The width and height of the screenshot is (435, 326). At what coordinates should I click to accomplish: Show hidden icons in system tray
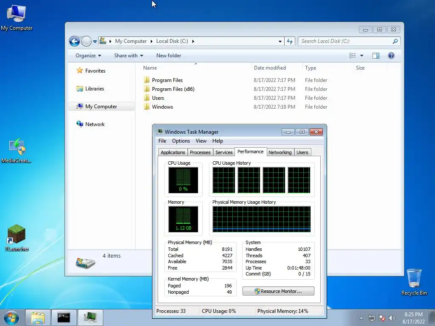[x=361, y=318]
